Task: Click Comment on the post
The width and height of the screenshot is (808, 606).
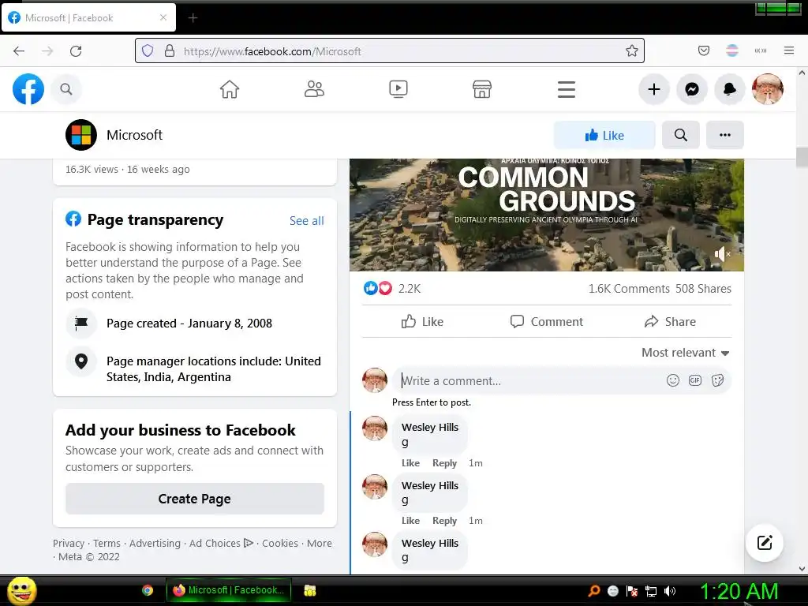Action: 546,322
